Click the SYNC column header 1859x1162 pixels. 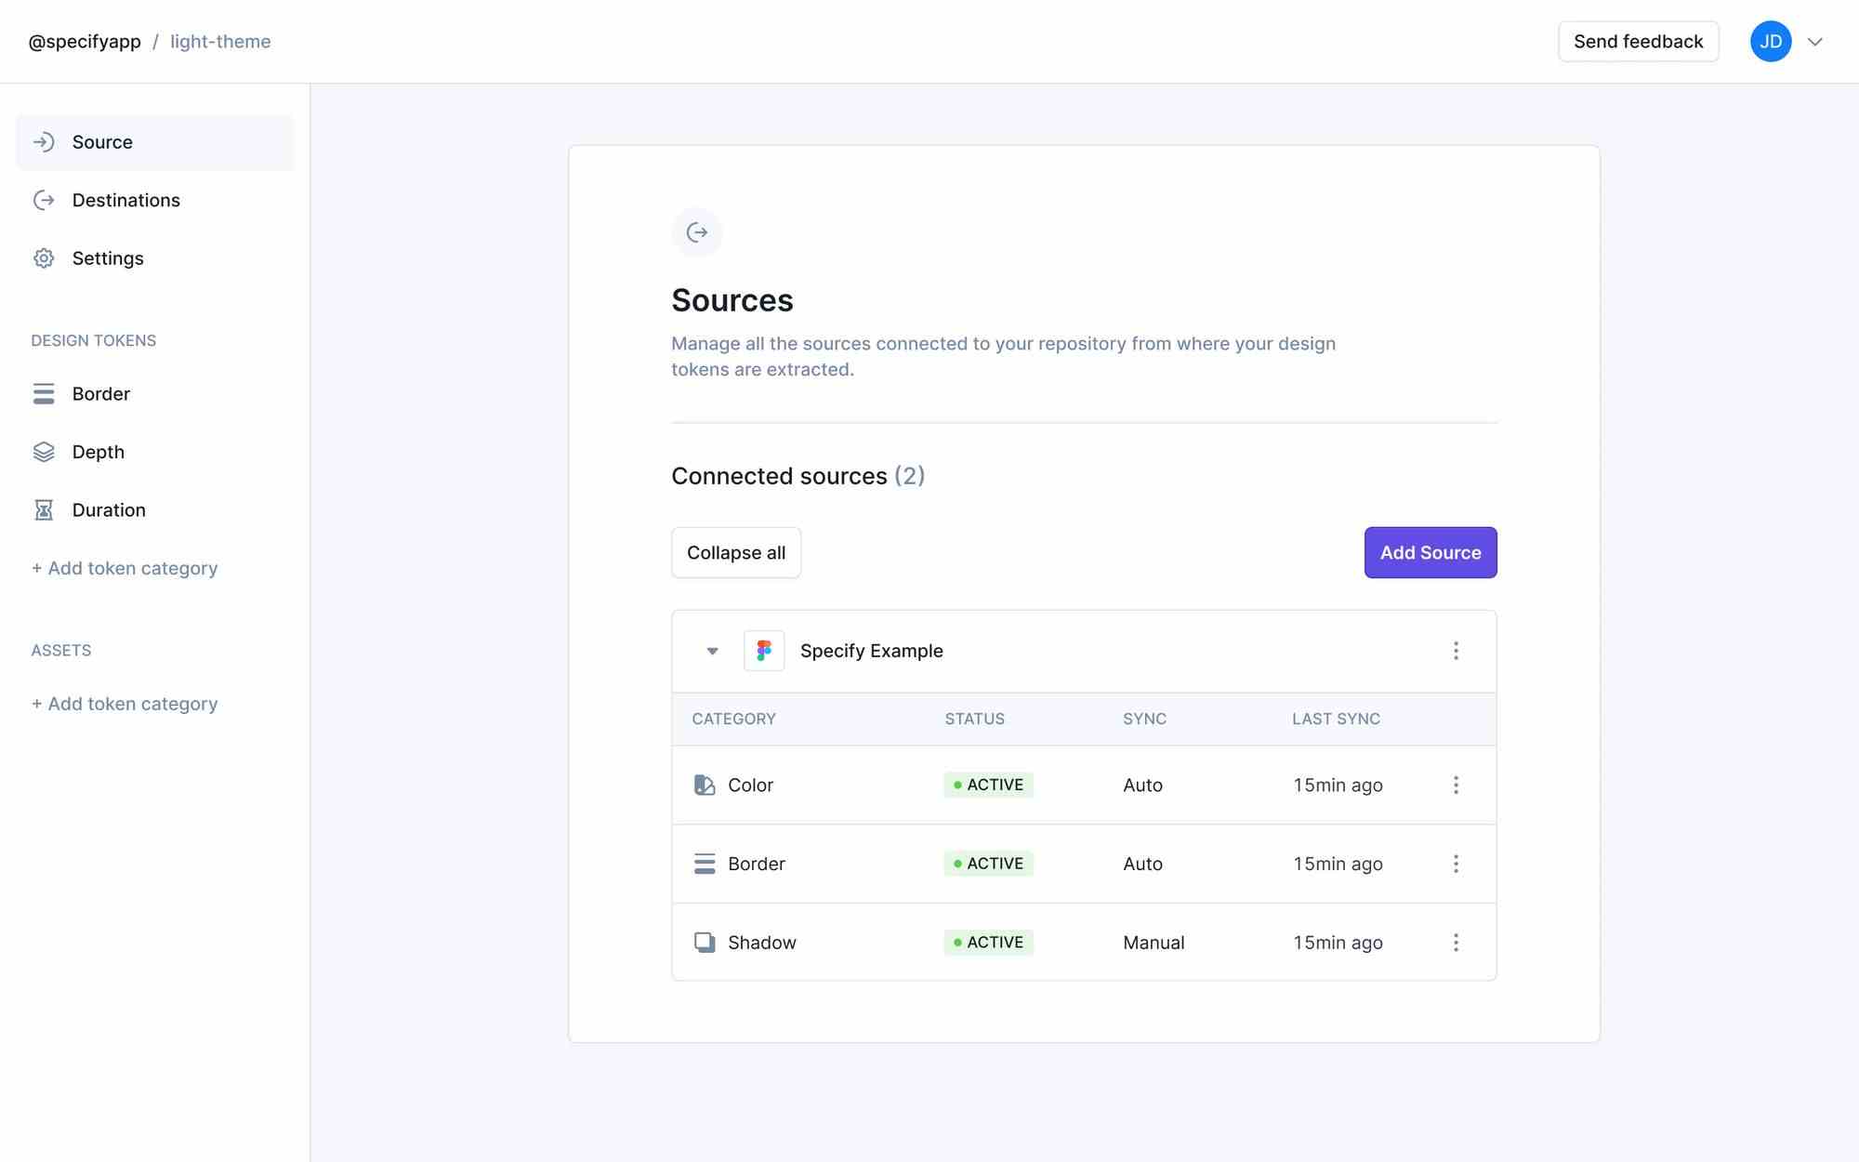coord(1144,719)
